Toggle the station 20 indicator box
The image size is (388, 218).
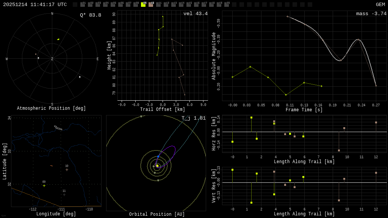pyautogui.click(x=227, y=5)
